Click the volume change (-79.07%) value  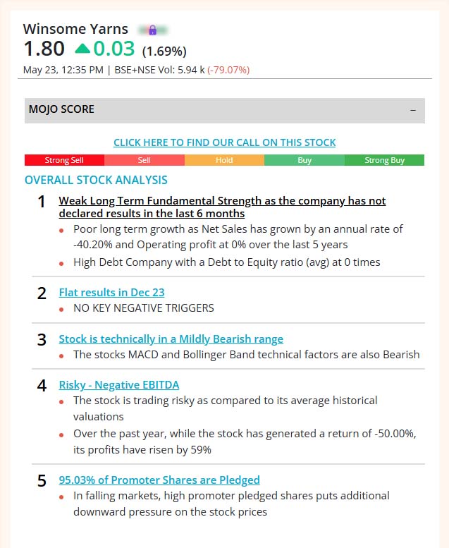tap(228, 70)
